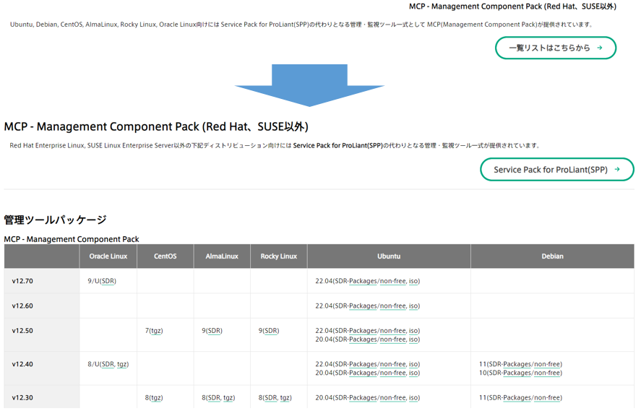Open Packages link for v12.40 Debian 10
This screenshot has width=641, height=411.
(517, 373)
